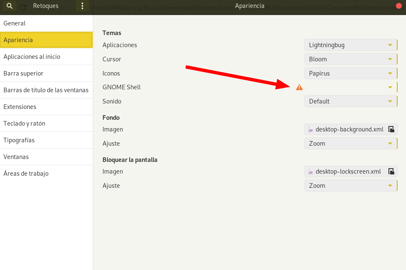This screenshot has width=406, height=270.
Task: Click the XML file icon in Fondo image
Action: pos(311,129)
